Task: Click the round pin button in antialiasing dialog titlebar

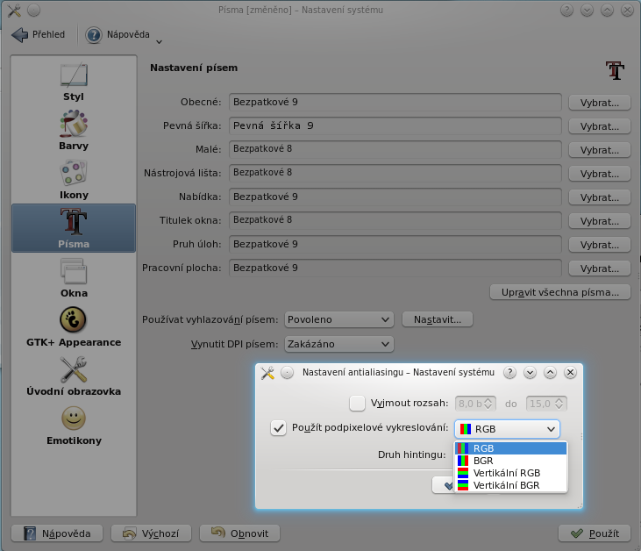Action: [x=288, y=373]
